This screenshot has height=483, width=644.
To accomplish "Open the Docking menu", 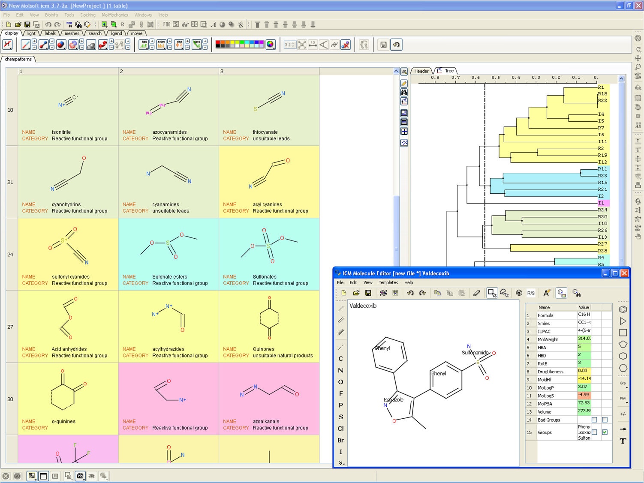I will (x=88, y=15).
